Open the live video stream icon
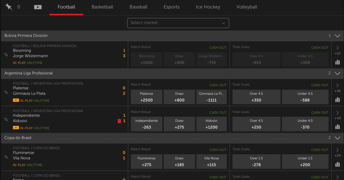Image resolution: width=344 pixels, height=180 pixels. 38,7
